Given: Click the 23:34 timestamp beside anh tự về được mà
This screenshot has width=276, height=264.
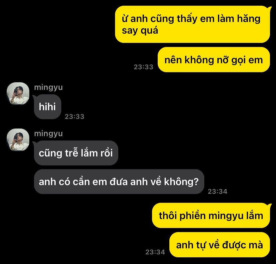Looking at the screenshot, I should [x=155, y=252].
